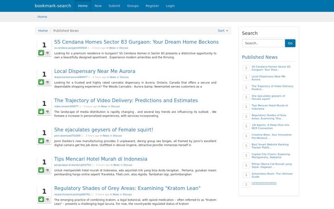The image size is (334, 209).
Task: Downvote the SS Cendana Homes Sector 83 story
Action: click(47, 52)
